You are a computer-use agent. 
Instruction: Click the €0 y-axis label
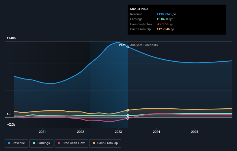click(x=9, y=114)
